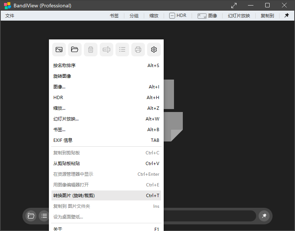
Task: Open EXIF 信息 from the menu
Action: 106,140
